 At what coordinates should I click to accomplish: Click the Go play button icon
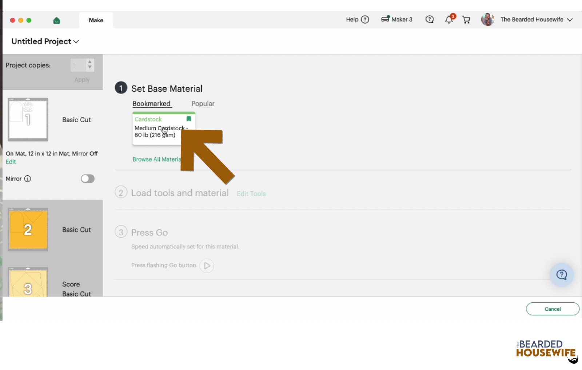coord(207,266)
